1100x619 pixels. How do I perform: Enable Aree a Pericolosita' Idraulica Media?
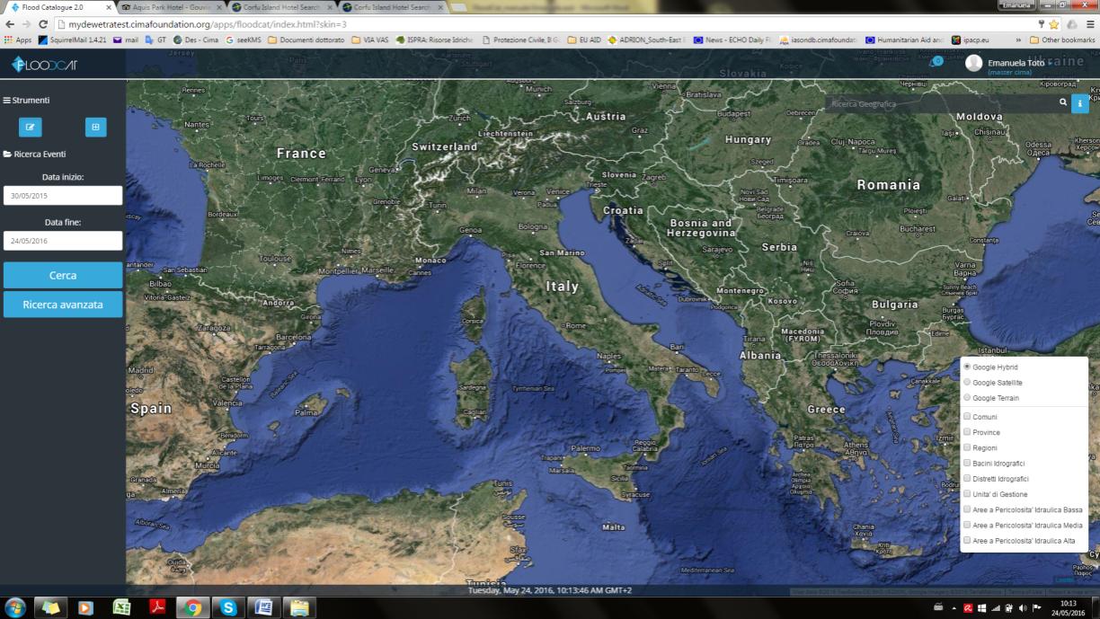[967, 525]
